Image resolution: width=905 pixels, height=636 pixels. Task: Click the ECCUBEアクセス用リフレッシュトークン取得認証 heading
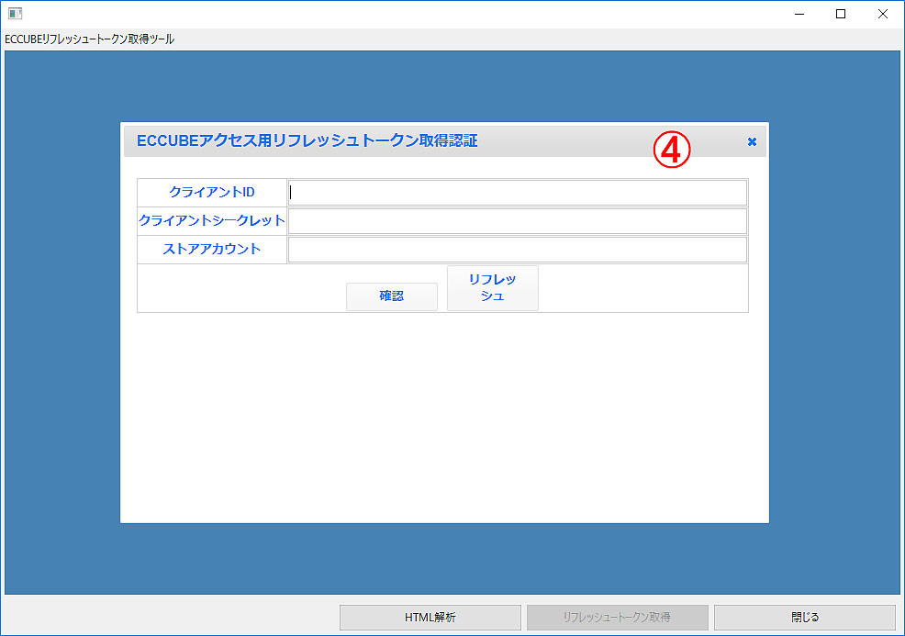[307, 140]
